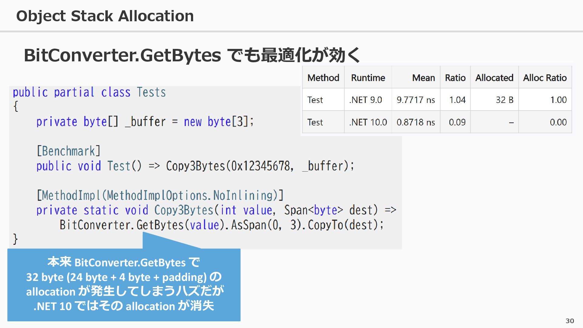Click the Ratio column header
Image resolution: width=583 pixels, height=328 pixels.
click(x=455, y=78)
